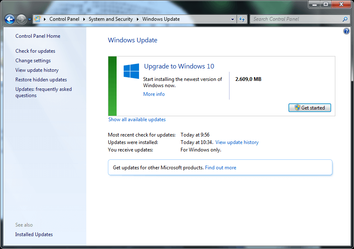
Task: Open Updates: frequently asked questions
Action: pyautogui.click(x=43, y=92)
